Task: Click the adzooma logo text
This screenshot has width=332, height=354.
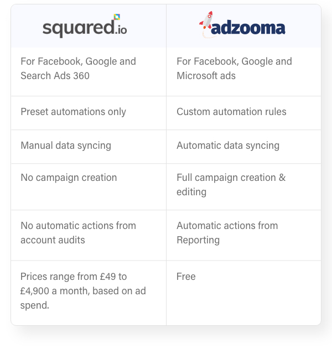Action: click(248, 28)
